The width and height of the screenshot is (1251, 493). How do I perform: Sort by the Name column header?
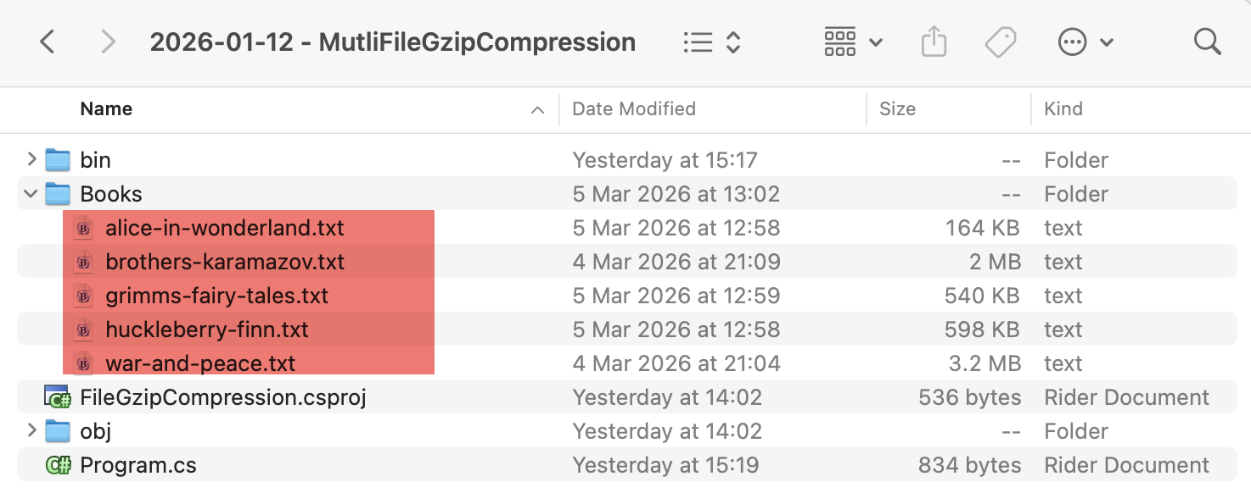106,109
